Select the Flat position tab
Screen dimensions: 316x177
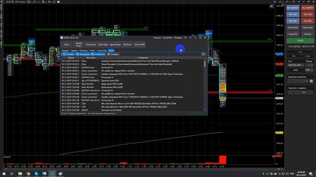point(294,56)
